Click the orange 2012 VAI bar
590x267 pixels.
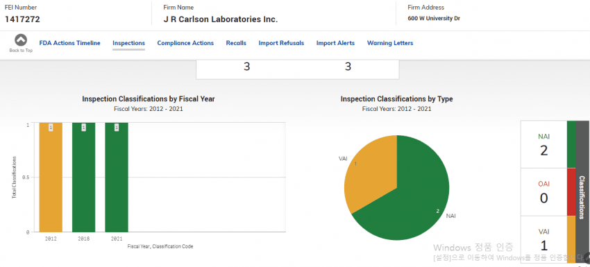coord(51,177)
